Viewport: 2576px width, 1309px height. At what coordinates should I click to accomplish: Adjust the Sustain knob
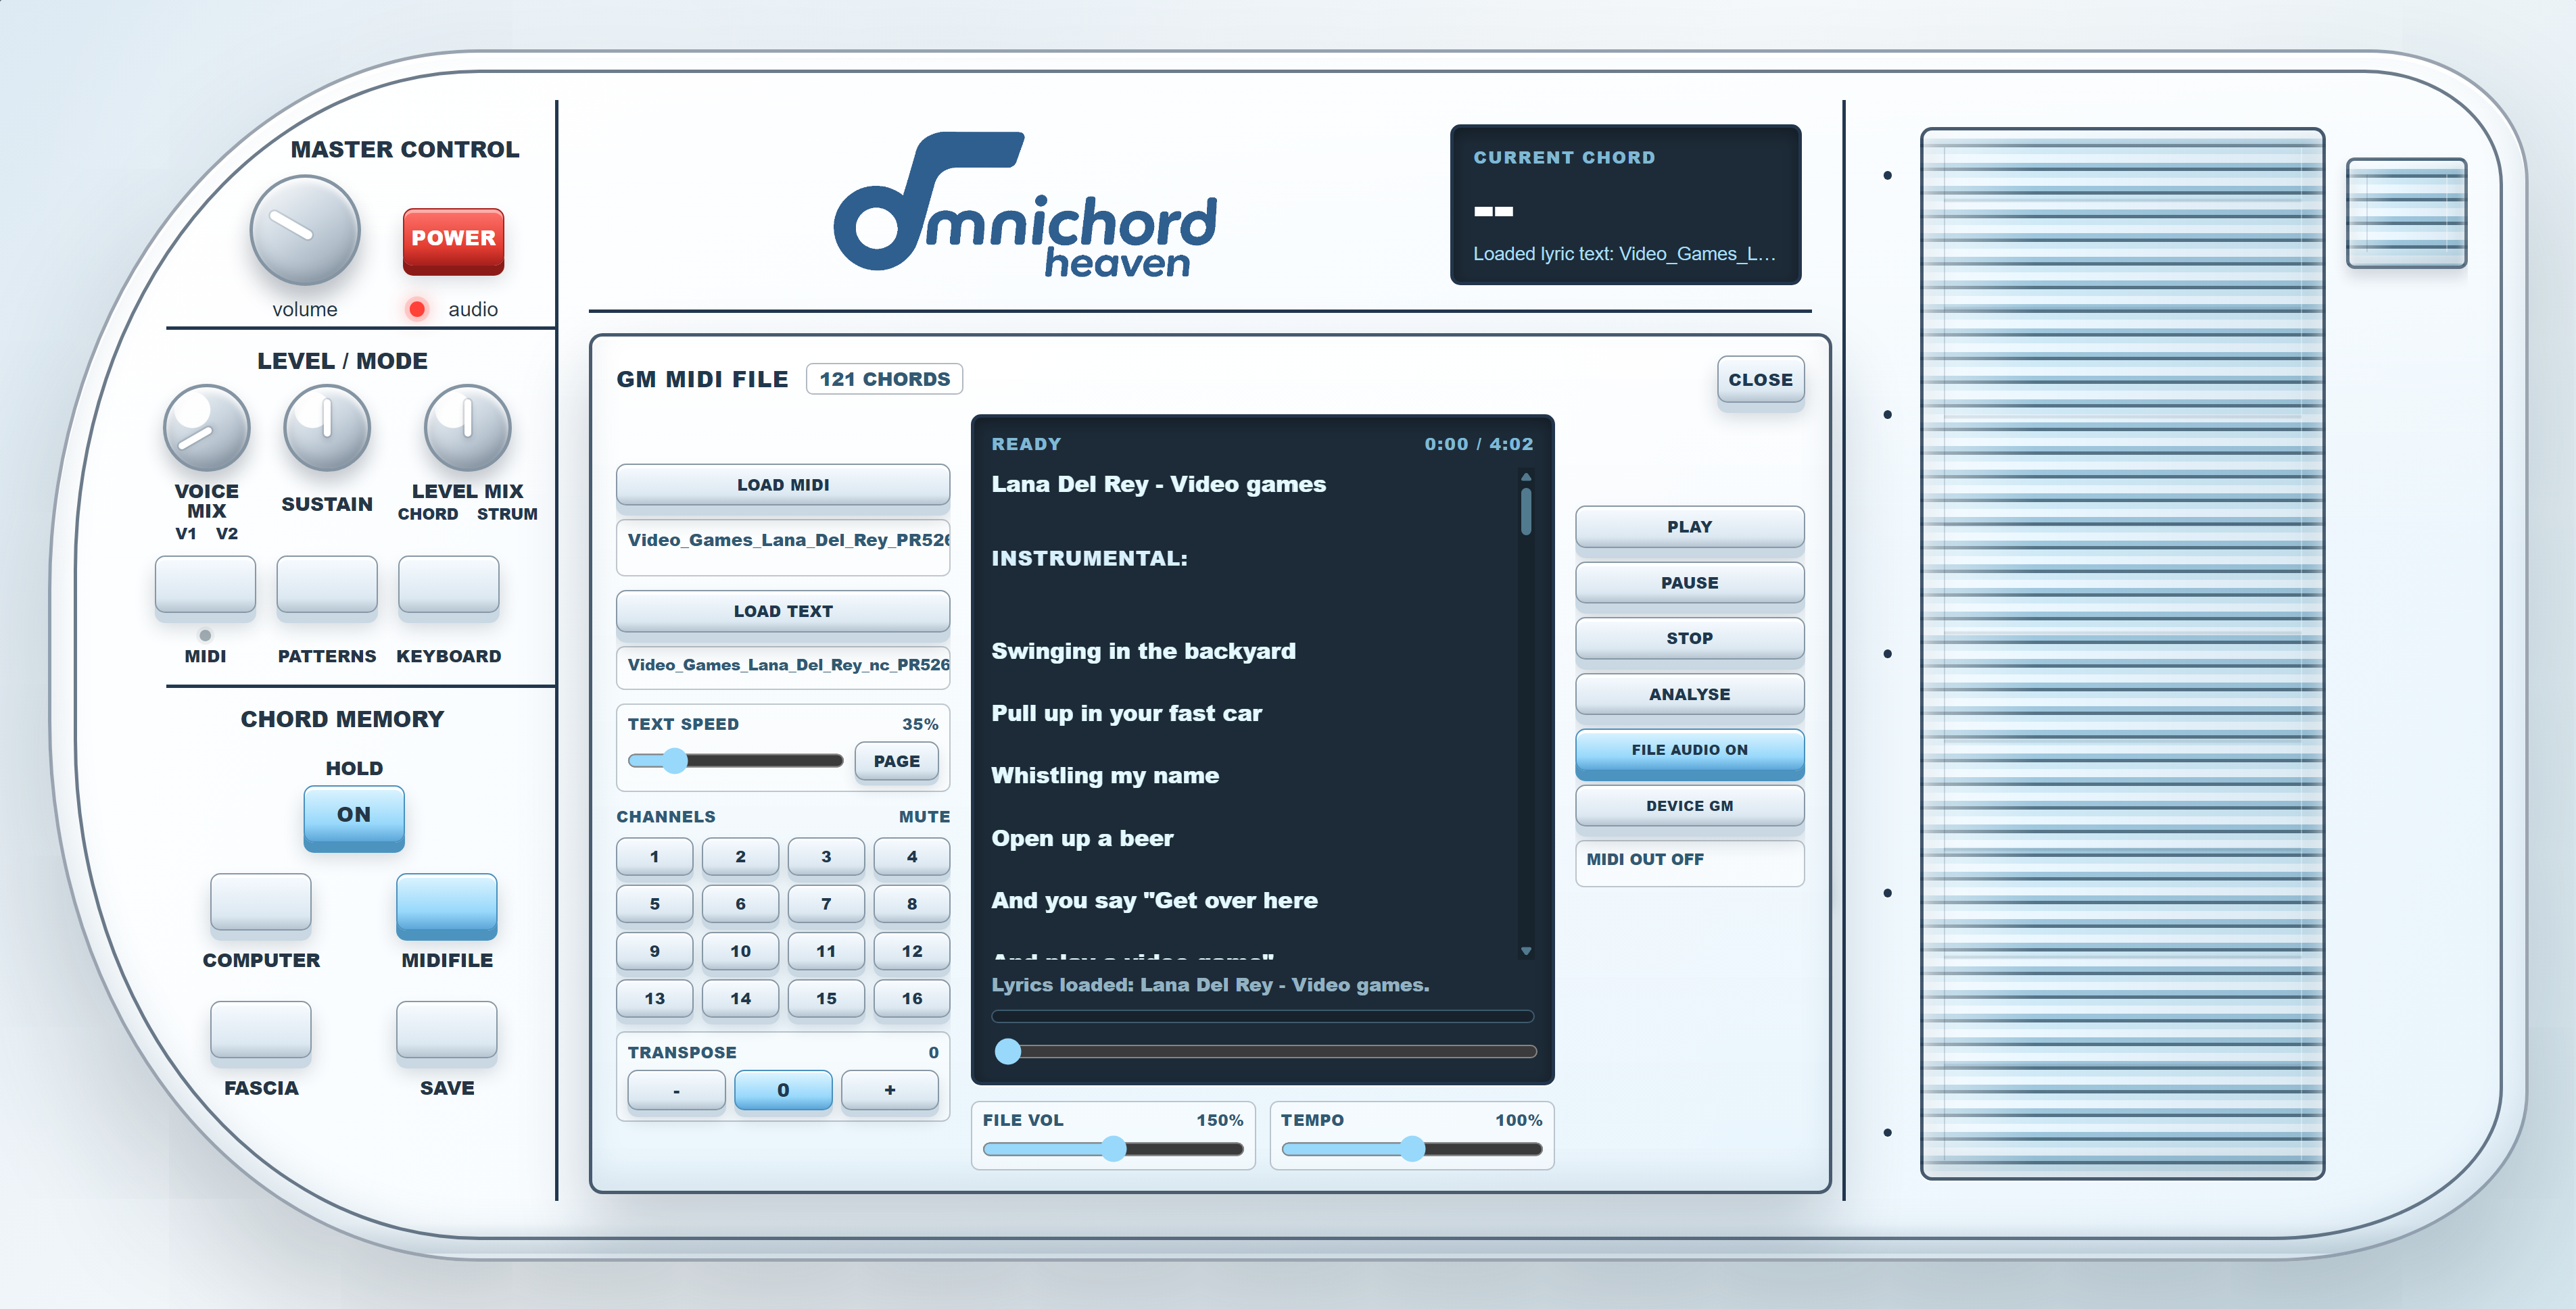tap(327, 428)
